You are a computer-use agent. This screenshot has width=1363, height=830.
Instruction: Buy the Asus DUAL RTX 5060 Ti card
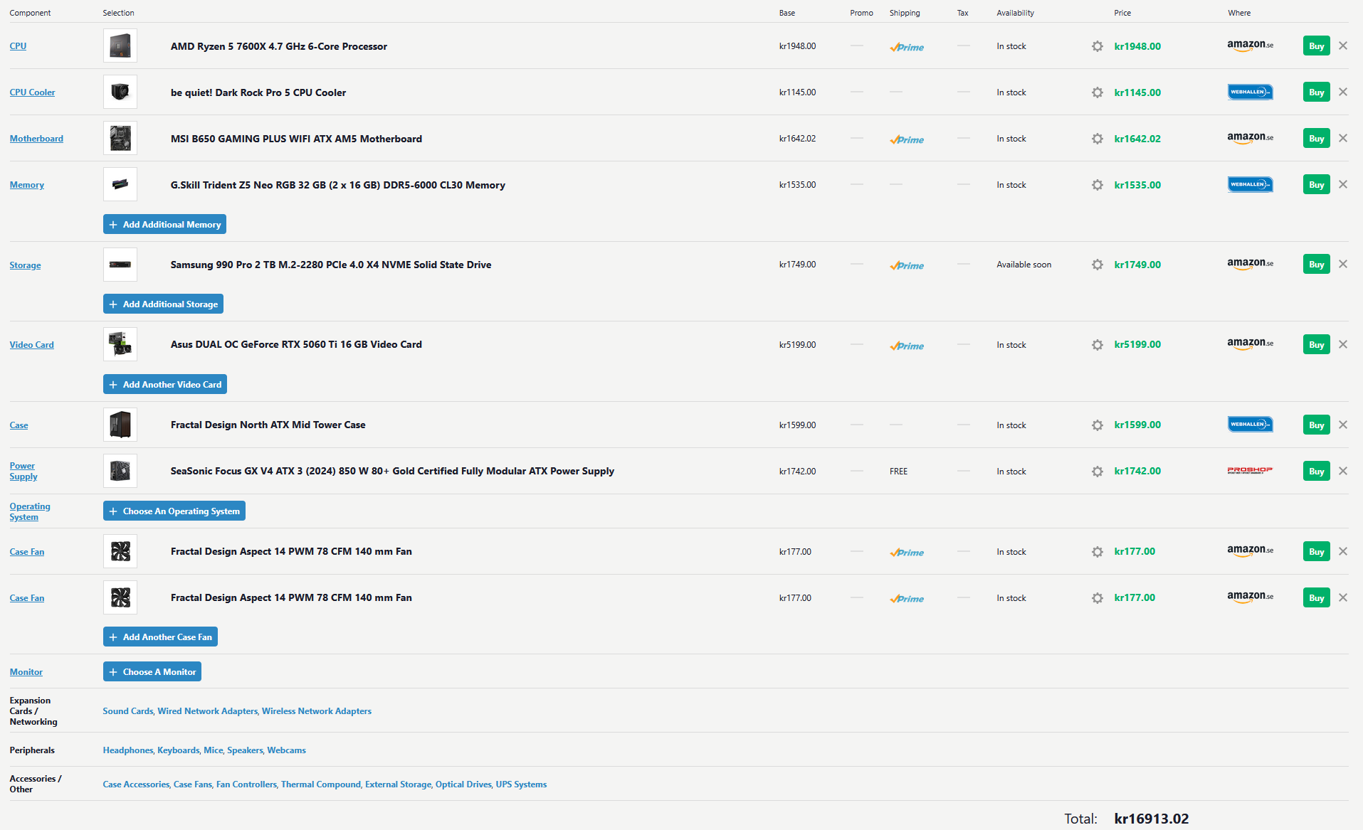point(1317,344)
